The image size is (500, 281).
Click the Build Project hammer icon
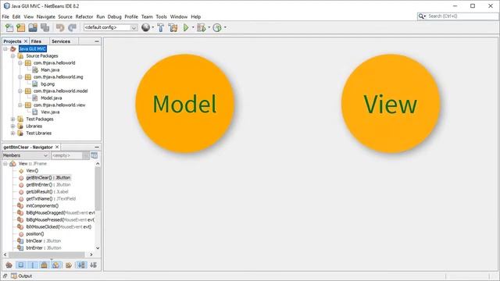point(161,28)
